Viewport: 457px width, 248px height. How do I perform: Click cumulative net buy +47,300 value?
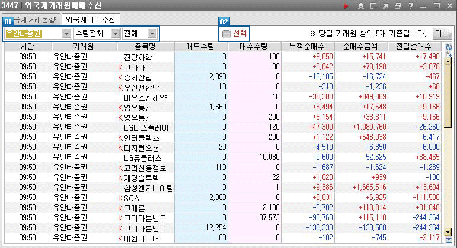321,127
